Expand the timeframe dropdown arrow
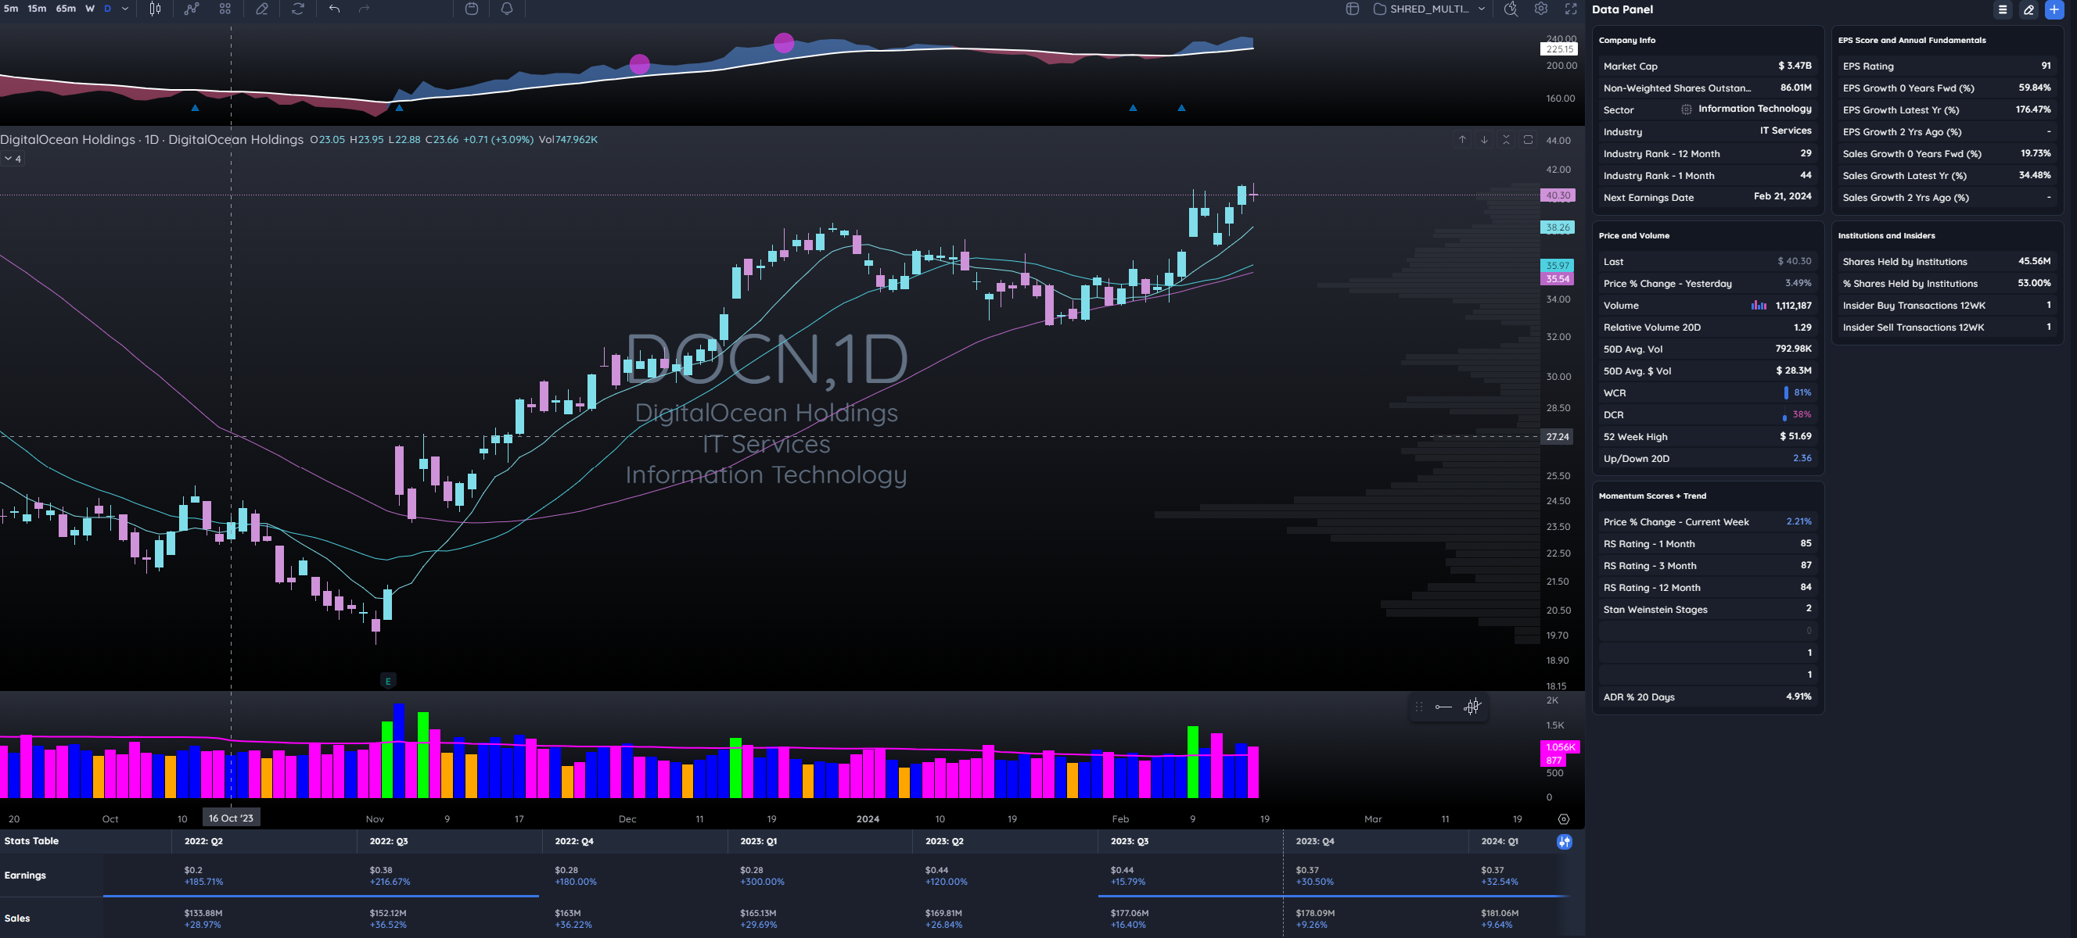Image resolution: width=2077 pixels, height=938 pixels. (125, 9)
